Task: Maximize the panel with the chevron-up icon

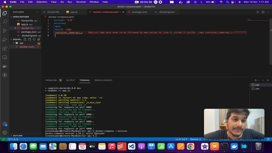Action: point(263,80)
